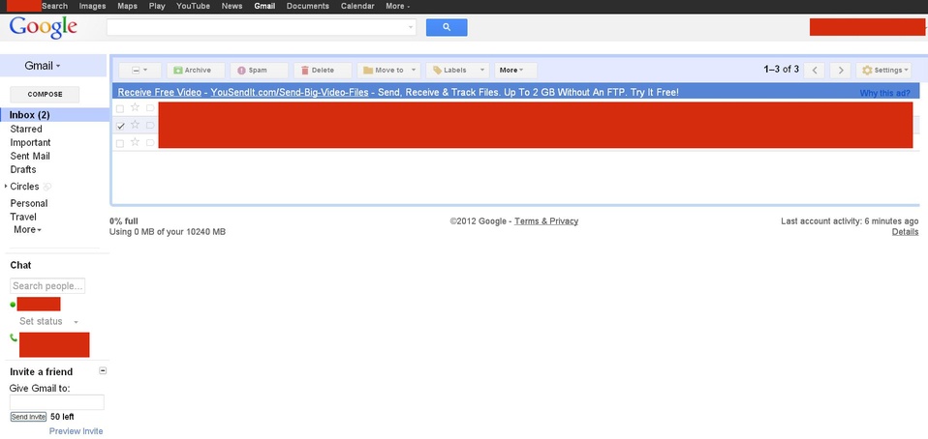Open Documents in top navigation bar

(308, 6)
